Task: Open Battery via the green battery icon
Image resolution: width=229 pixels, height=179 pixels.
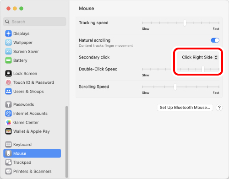Action: (x=8, y=60)
